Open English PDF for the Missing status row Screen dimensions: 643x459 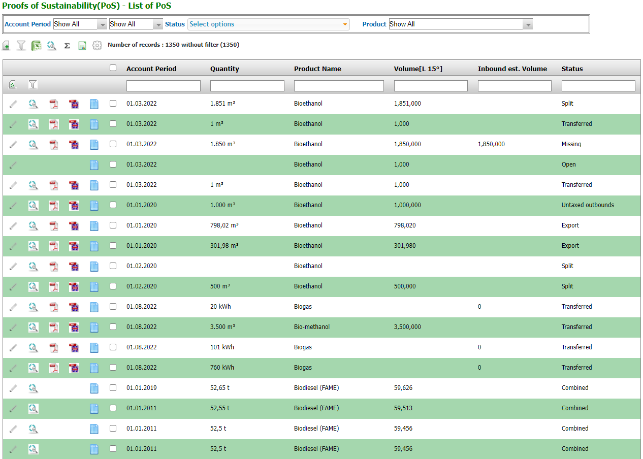click(74, 144)
